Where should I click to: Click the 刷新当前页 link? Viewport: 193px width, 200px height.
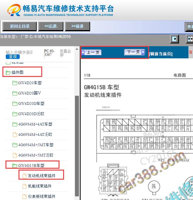coord(161,54)
